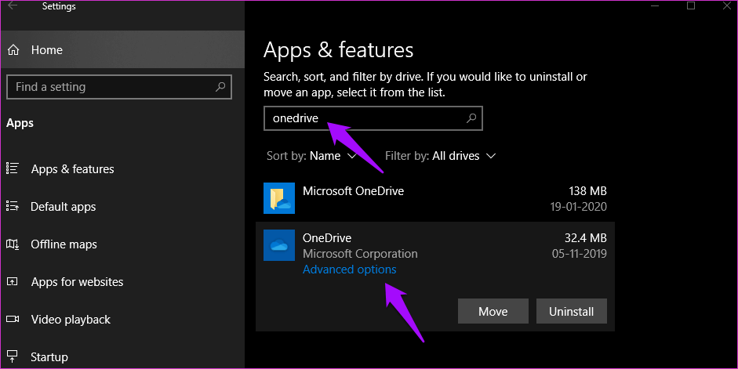Click the 138 MB size value
The width and height of the screenshot is (738, 369).
click(x=587, y=191)
